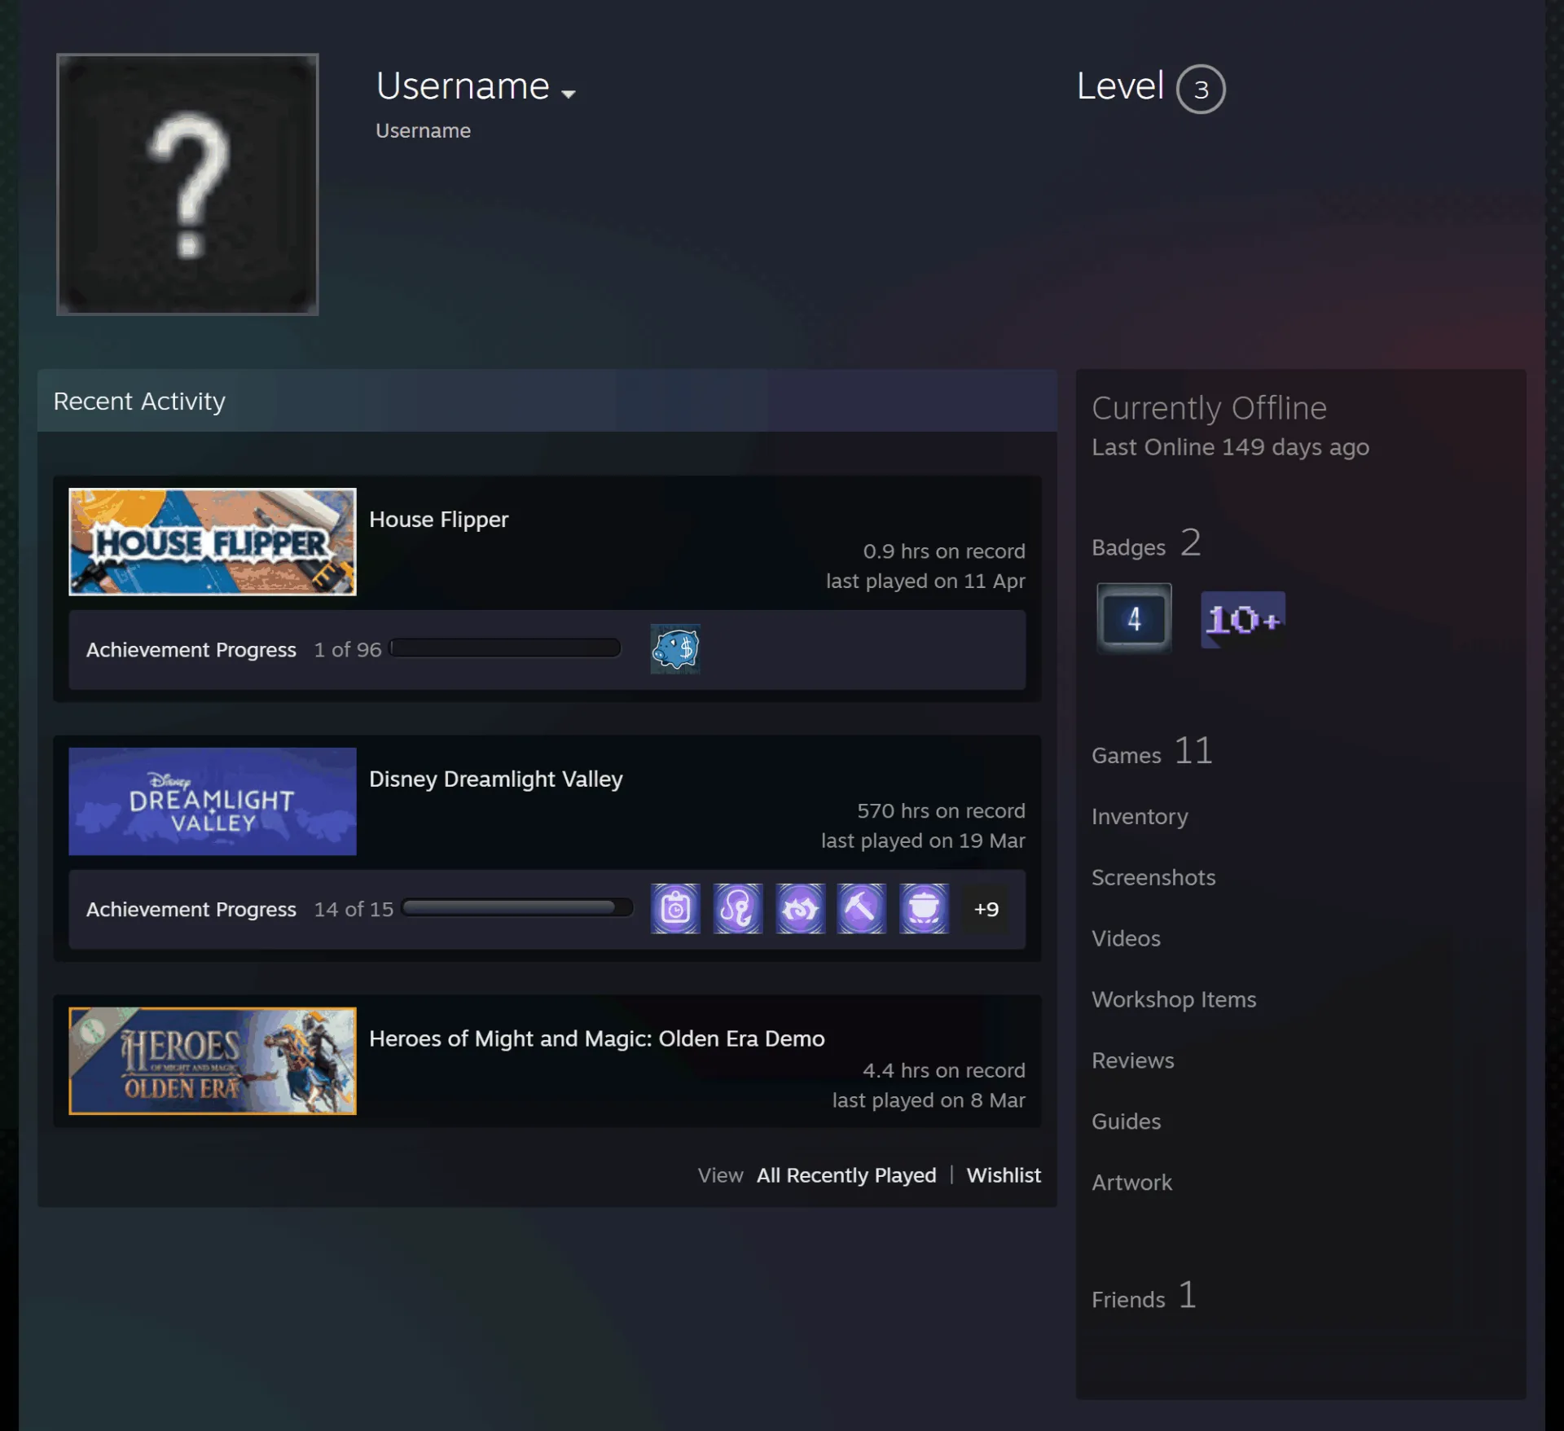This screenshot has height=1431, width=1564.
Task: Open the Inventory link
Action: [x=1140, y=817]
